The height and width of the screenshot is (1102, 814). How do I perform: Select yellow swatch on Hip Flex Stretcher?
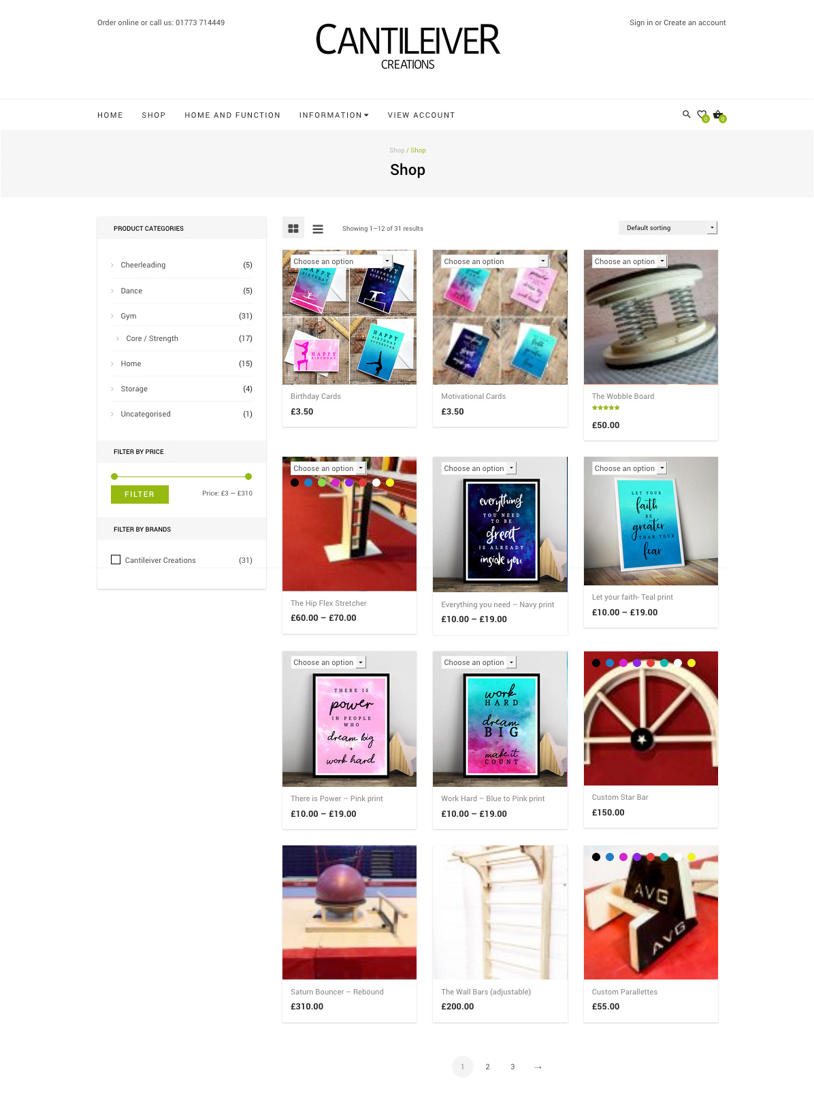tap(390, 483)
